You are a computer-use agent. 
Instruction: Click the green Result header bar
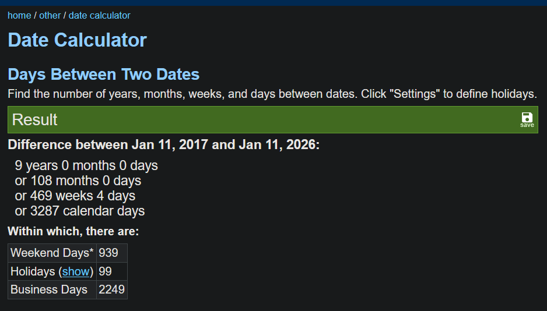[262, 119]
